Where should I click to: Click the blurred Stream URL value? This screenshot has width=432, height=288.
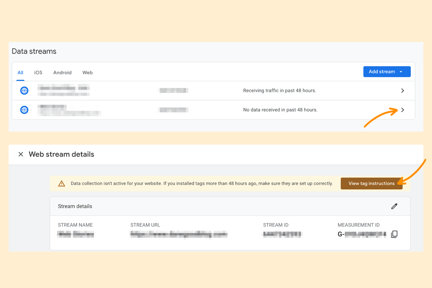(179, 234)
